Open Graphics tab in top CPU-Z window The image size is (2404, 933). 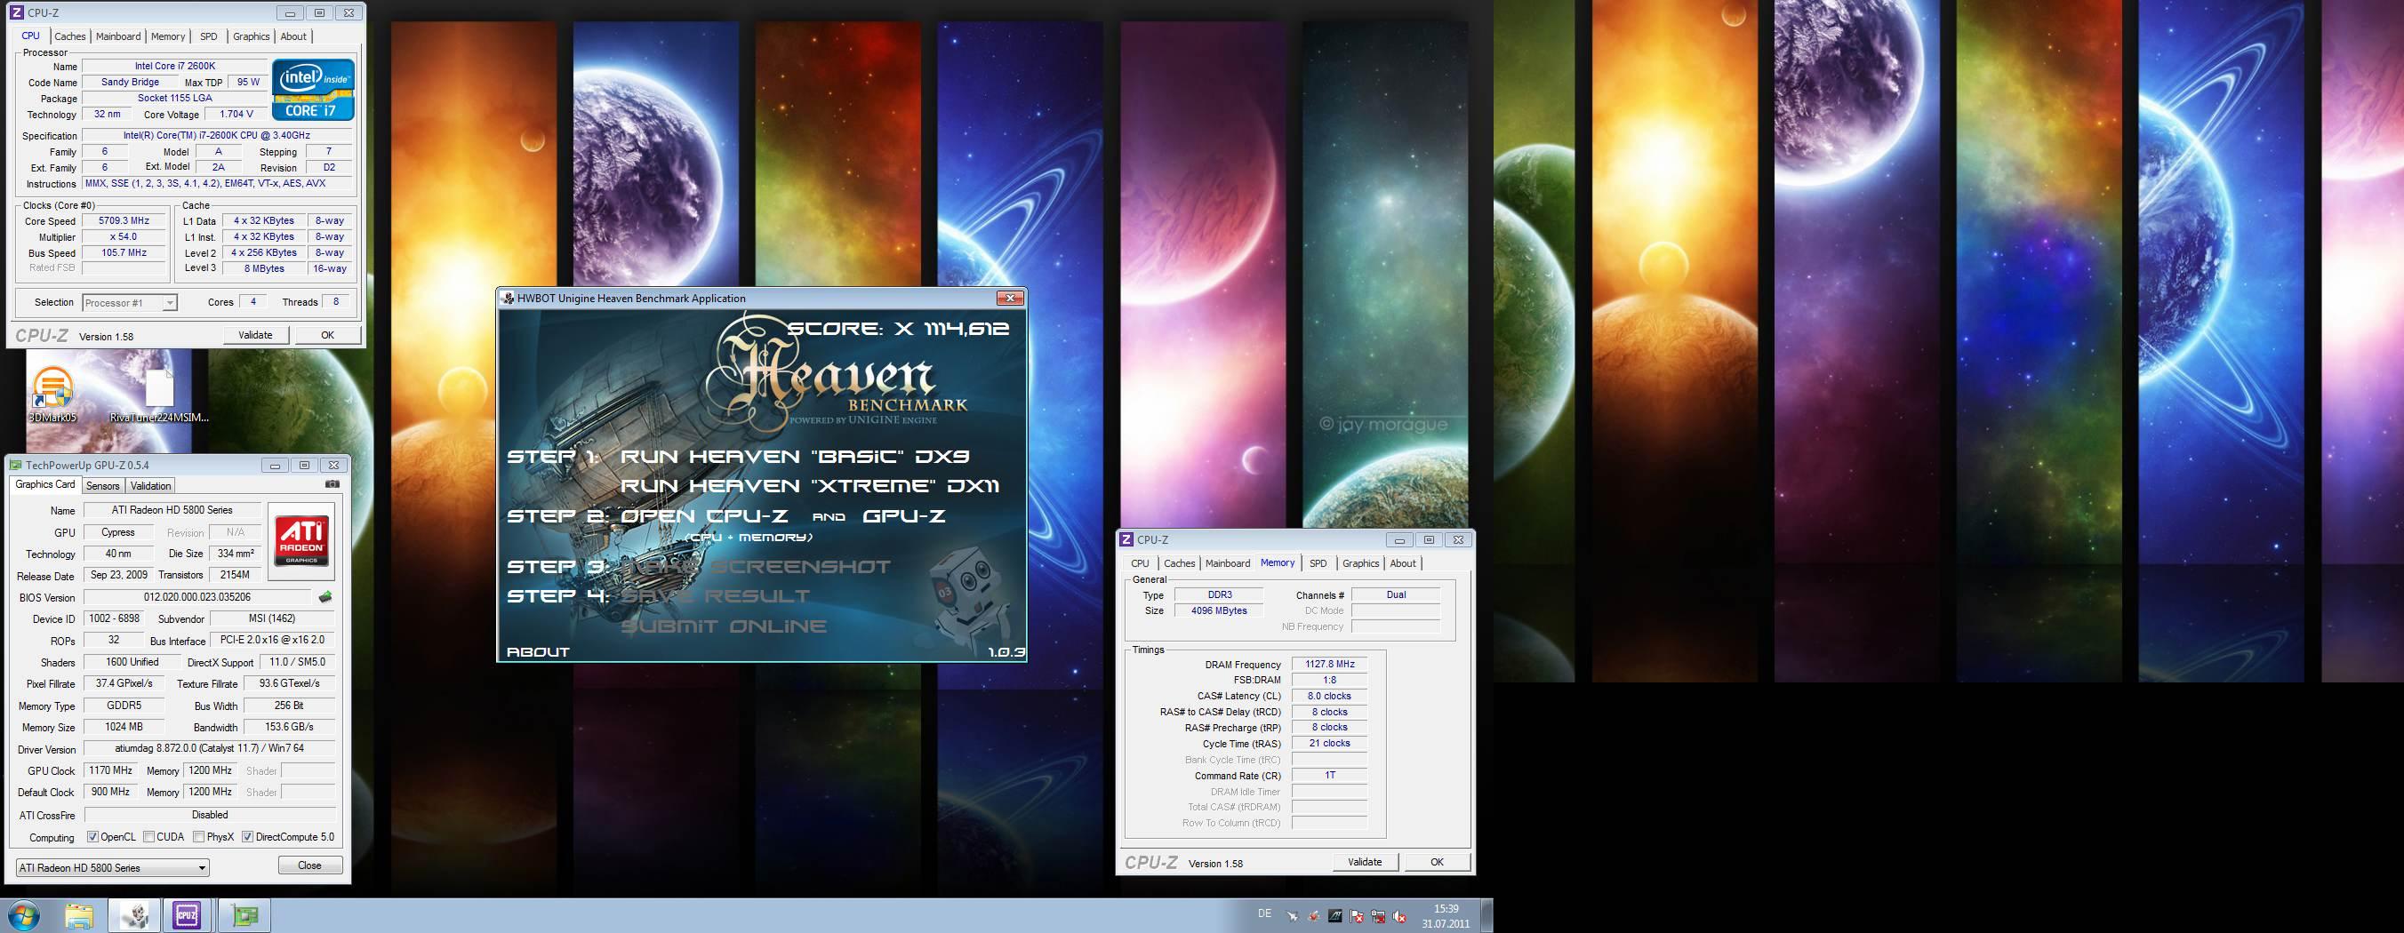[x=251, y=36]
